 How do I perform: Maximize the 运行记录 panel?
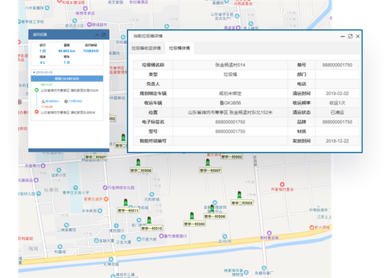tap(103, 34)
